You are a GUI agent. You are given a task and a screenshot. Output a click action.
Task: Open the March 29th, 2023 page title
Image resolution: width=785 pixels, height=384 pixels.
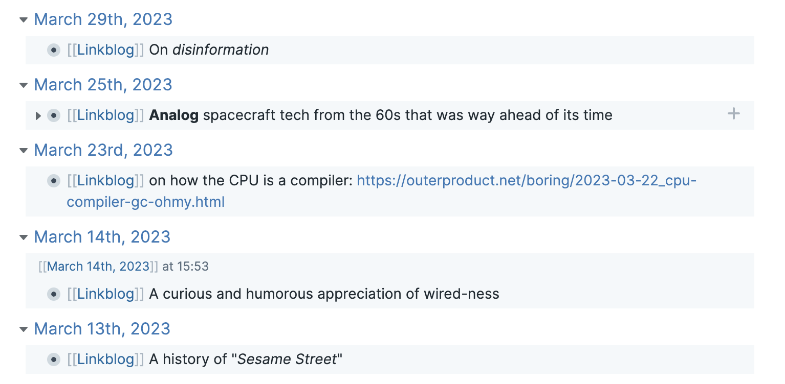click(103, 19)
